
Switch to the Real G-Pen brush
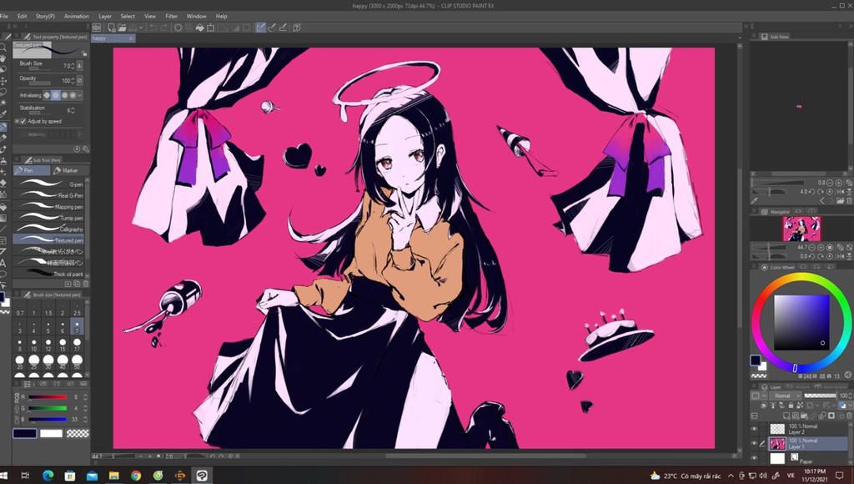[x=50, y=195]
